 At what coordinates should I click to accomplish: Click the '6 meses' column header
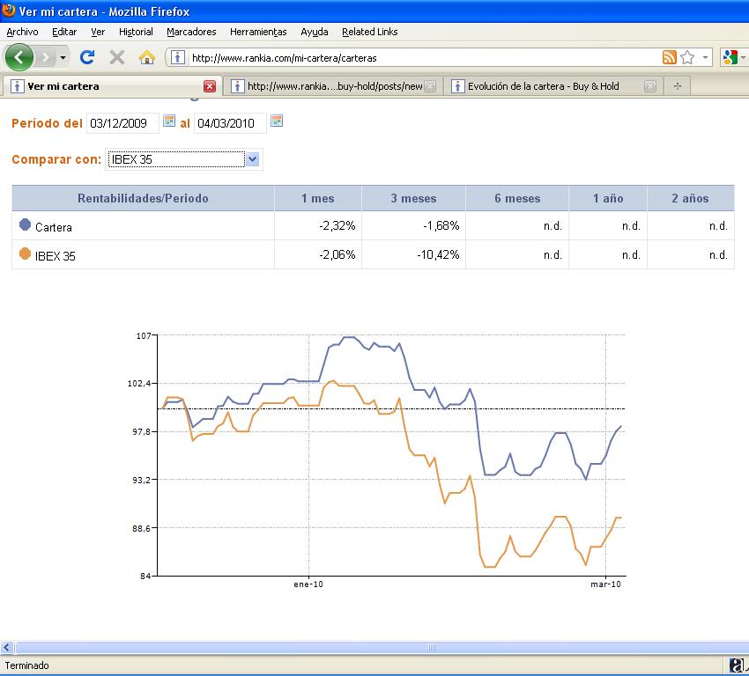[517, 198]
